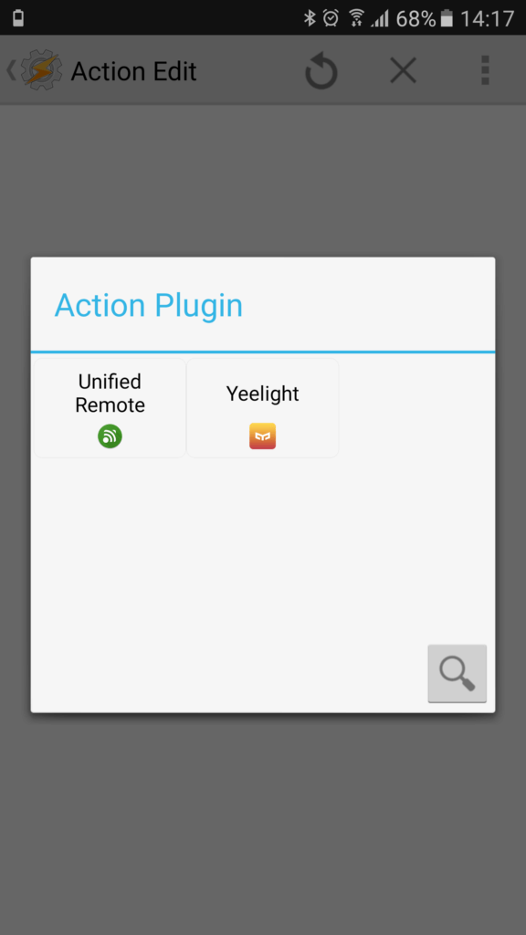
Task: Tap the back chevron beside Tasker icon
Action: point(11,70)
